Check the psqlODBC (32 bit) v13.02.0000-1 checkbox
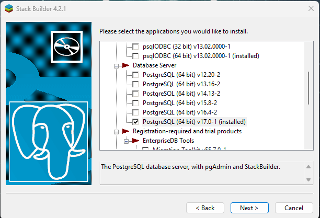 pyautogui.click(x=135, y=47)
